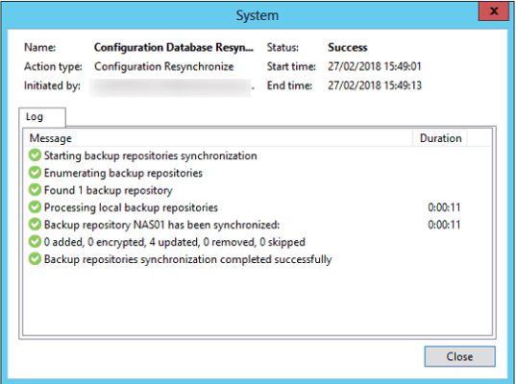Click the end time 27/02/2018 15:49:13
516x384 pixels.
pos(375,85)
